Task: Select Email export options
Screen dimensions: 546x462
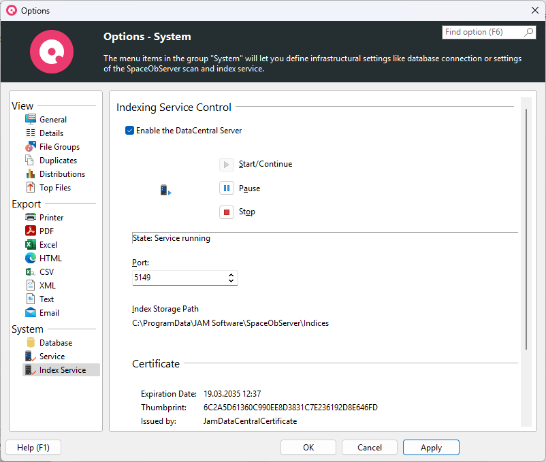Action: click(x=50, y=313)
